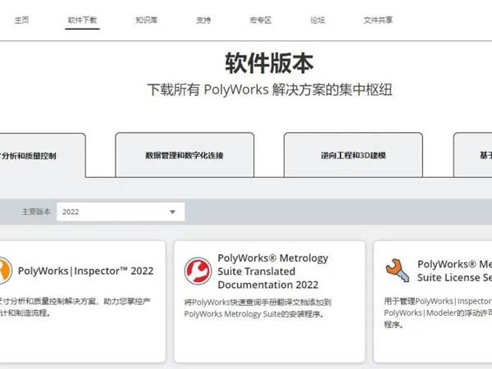This screenshot has height=369, width=492.
Task: Select the 软件下载 navigation item
Action: tap(83, 20)
